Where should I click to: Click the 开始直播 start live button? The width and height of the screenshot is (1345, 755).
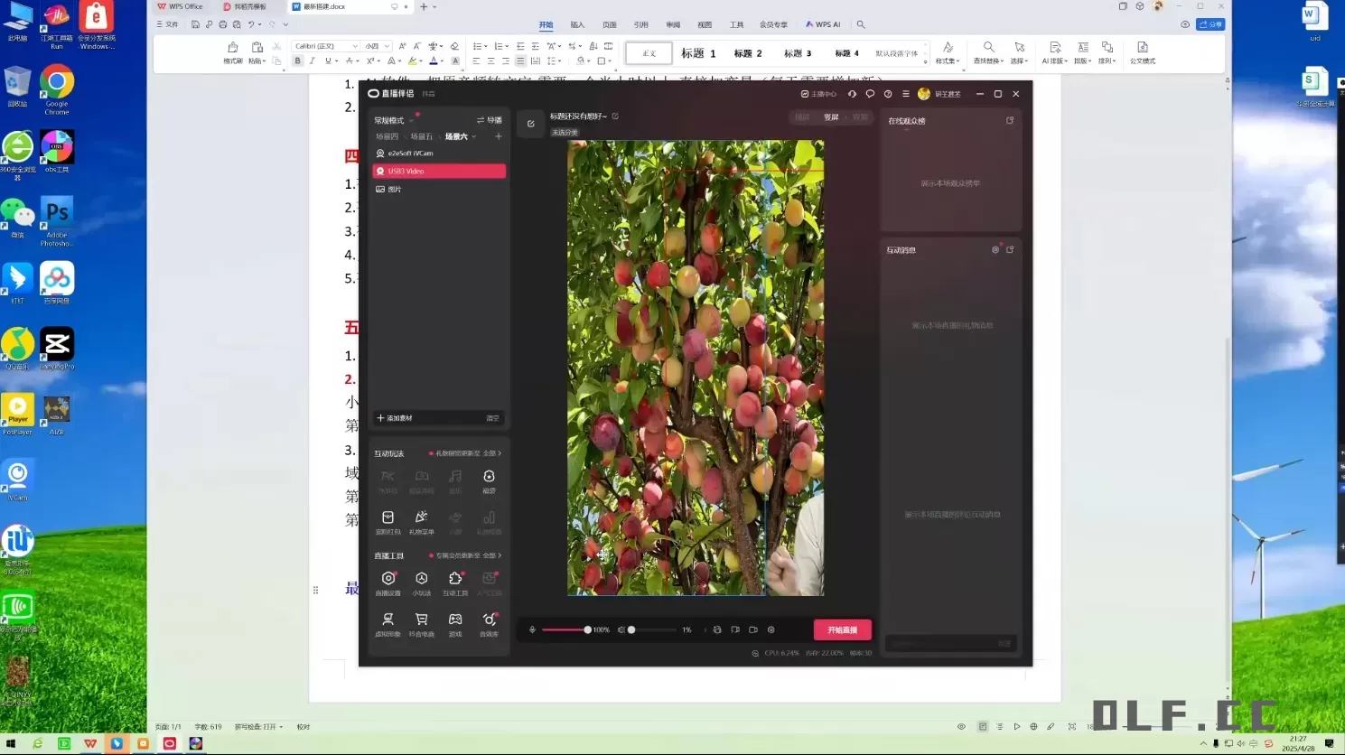[x=842, y=629]
